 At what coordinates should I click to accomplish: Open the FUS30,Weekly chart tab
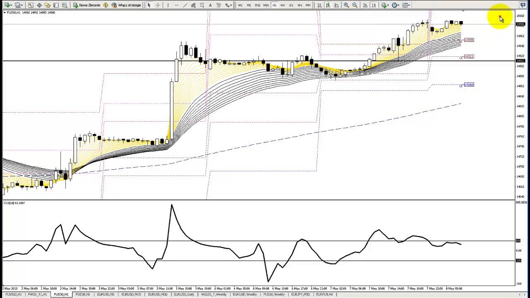click(x=274, y=295)
